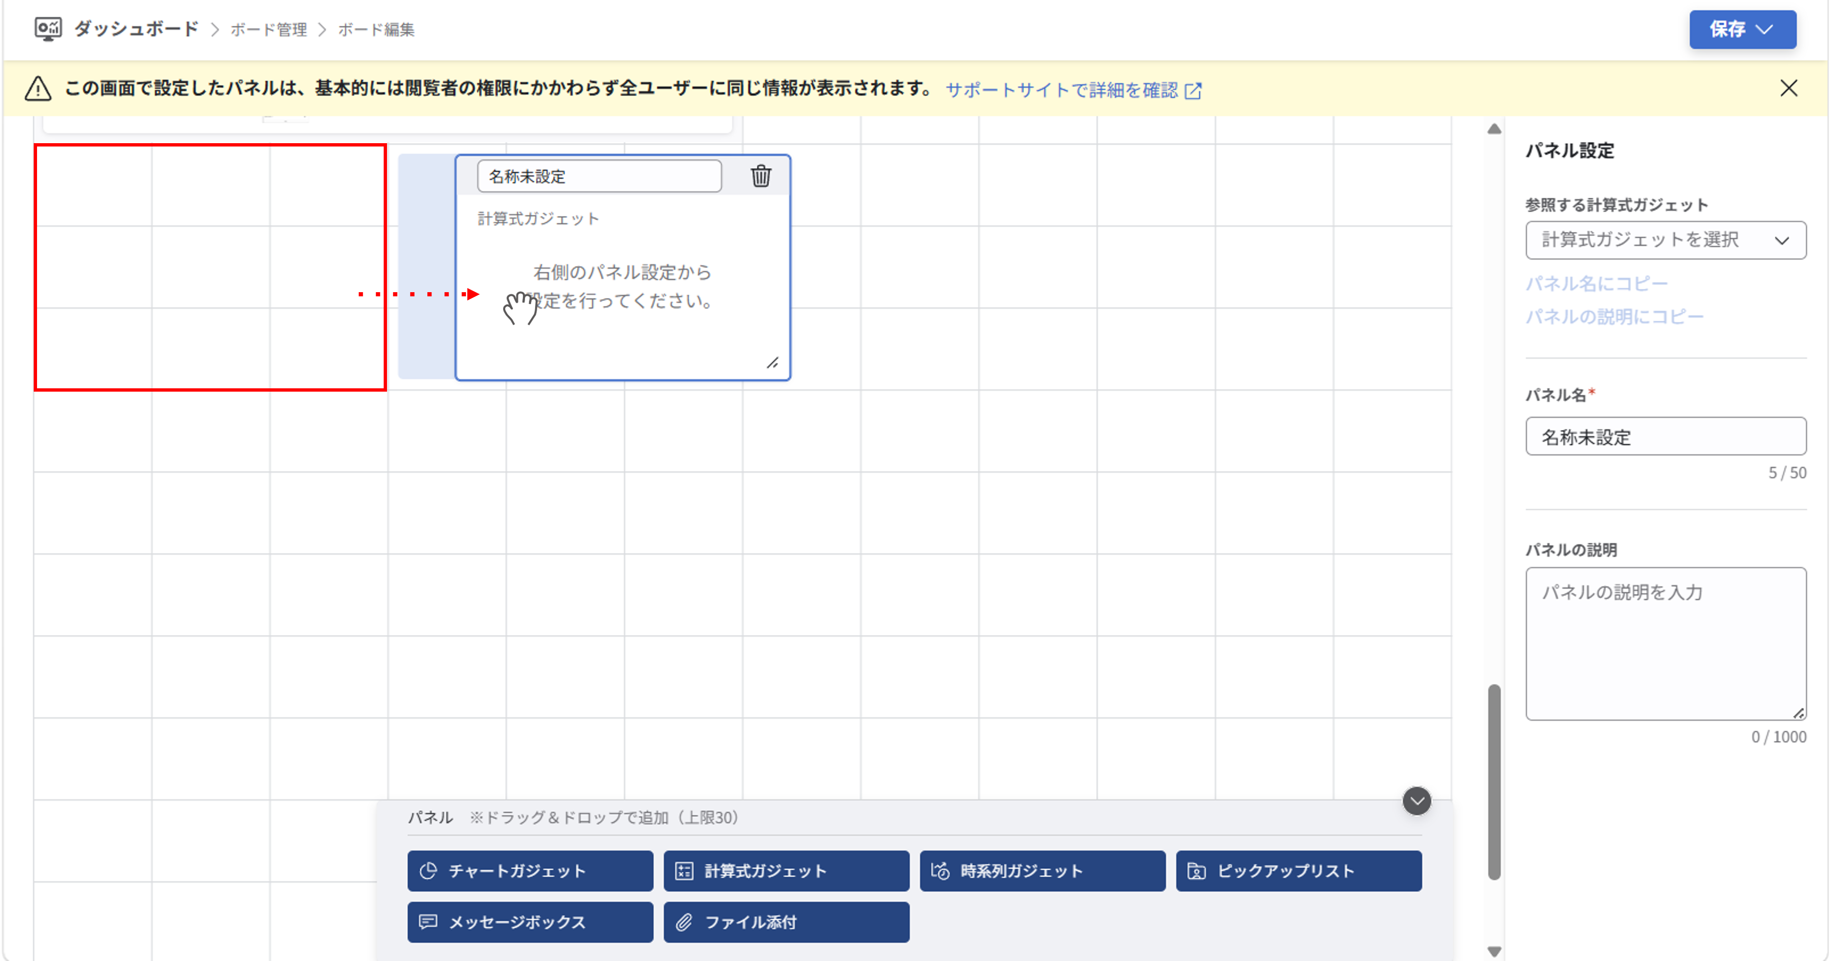Click the パネル設定 heading
Screen dimensions: 1831x961
pos(1569,150)
